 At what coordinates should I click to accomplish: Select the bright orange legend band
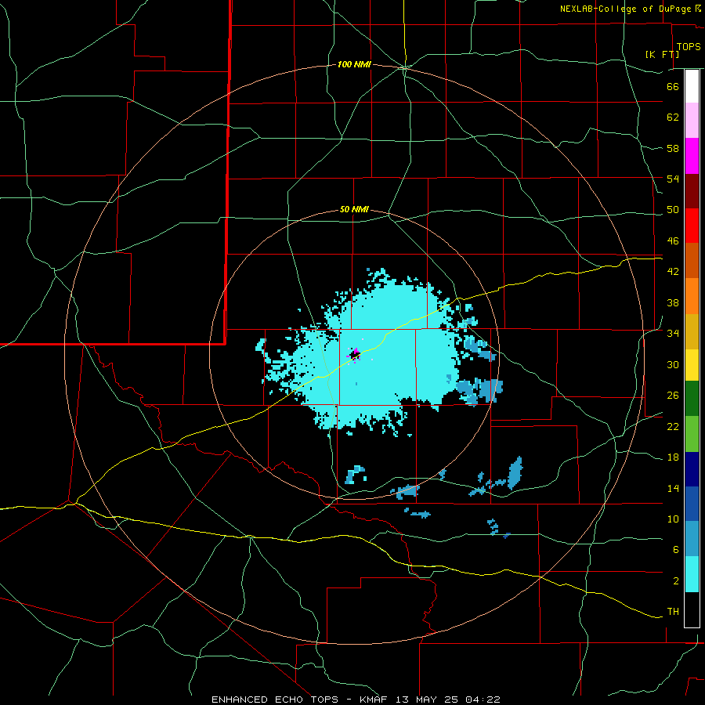click(x=692, y=296)
